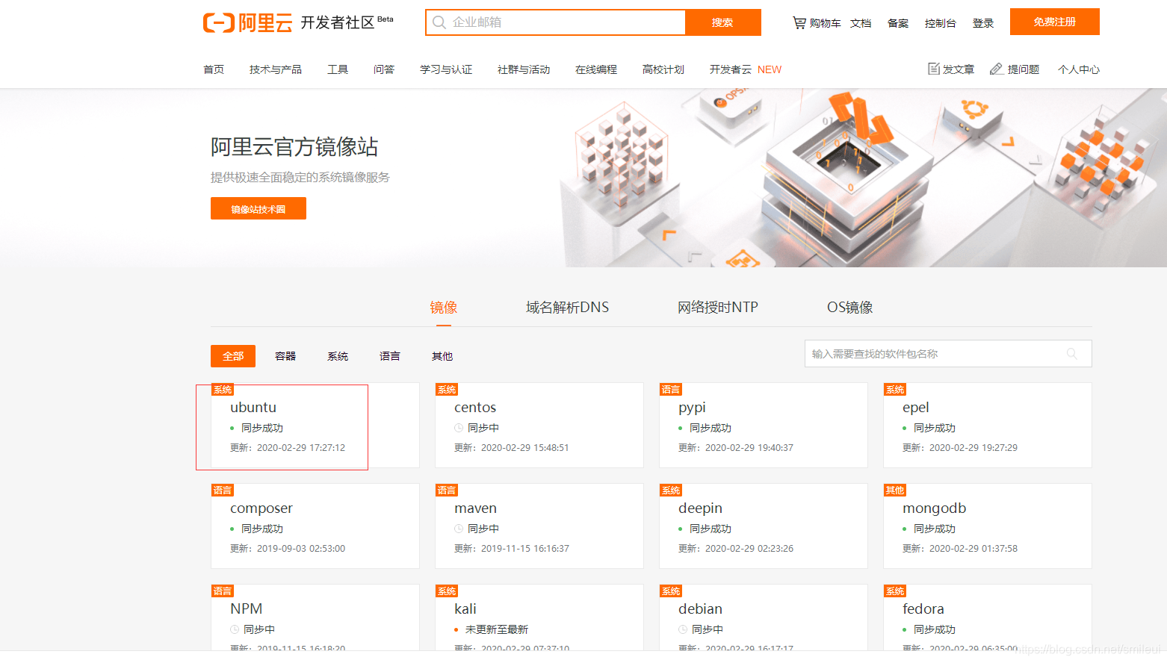Open the debian mirror card
The width and height of the screenshot is (1167, 663).
tap(764, 617)
